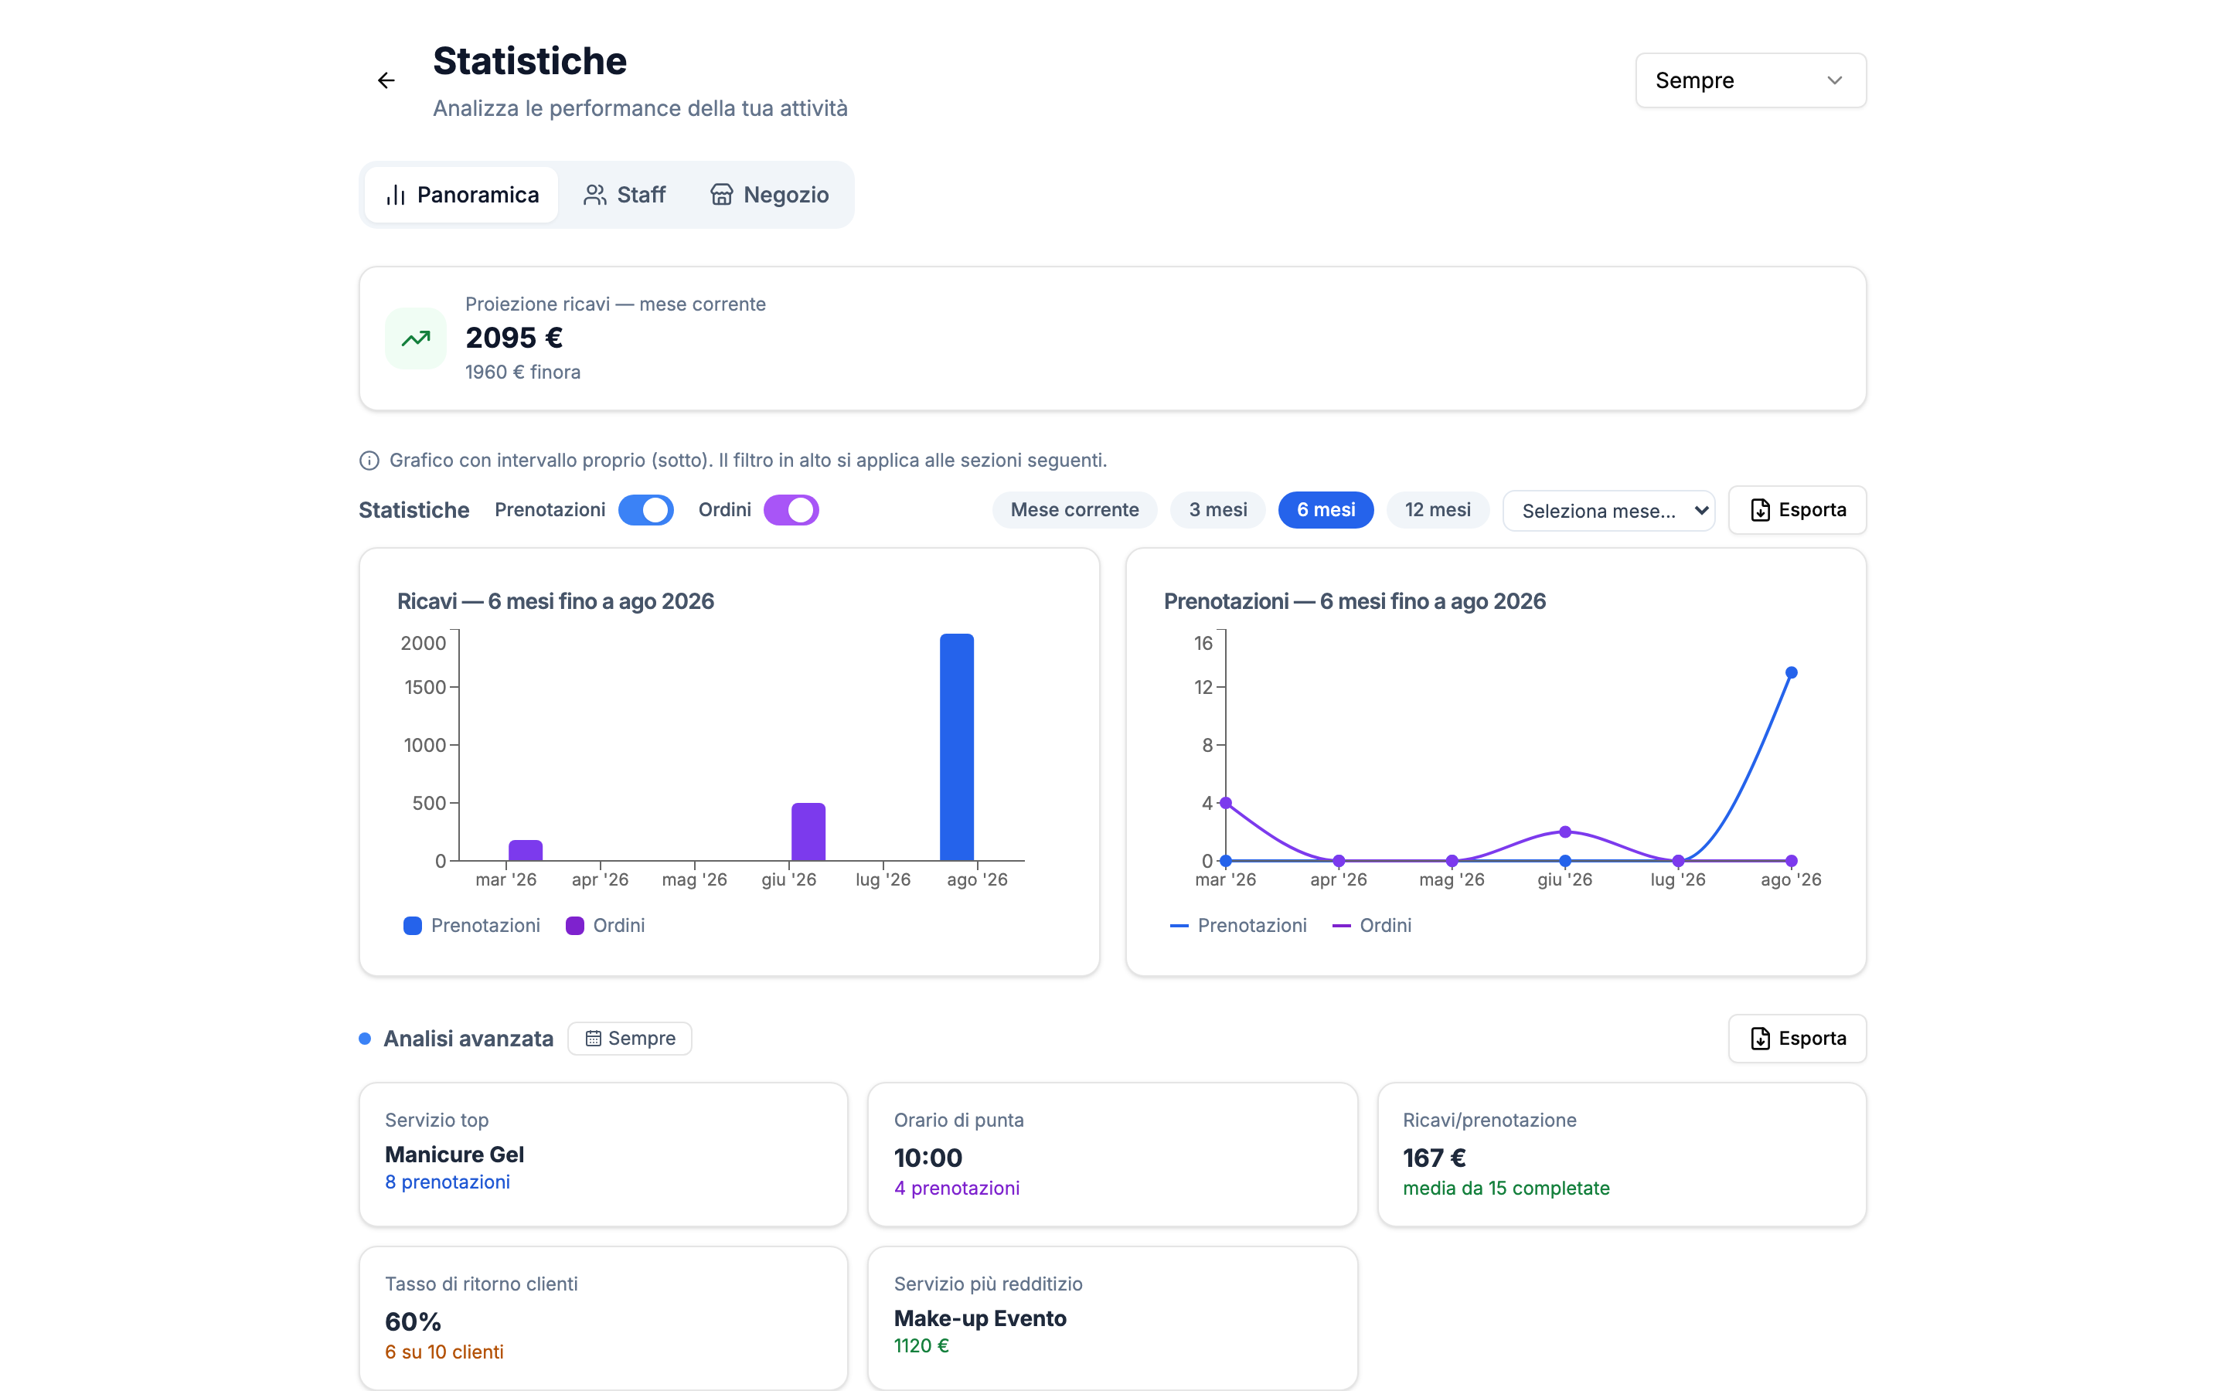Click 'Prenotazioni — 6 mesi fino a ago 2026' title
The height and width of the screenshot is (1391, 2226).
click(x=1355, y=602)
